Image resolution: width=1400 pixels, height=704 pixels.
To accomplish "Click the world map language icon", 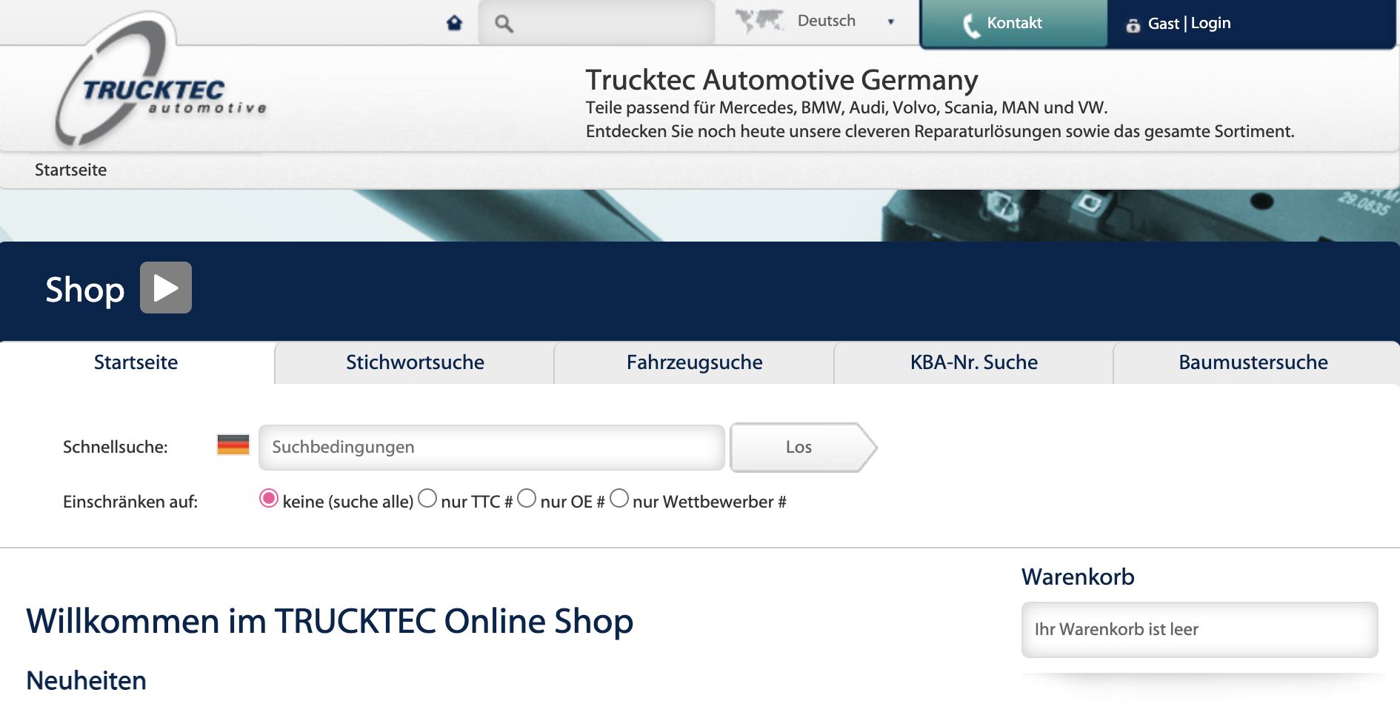I will point(759,21).
